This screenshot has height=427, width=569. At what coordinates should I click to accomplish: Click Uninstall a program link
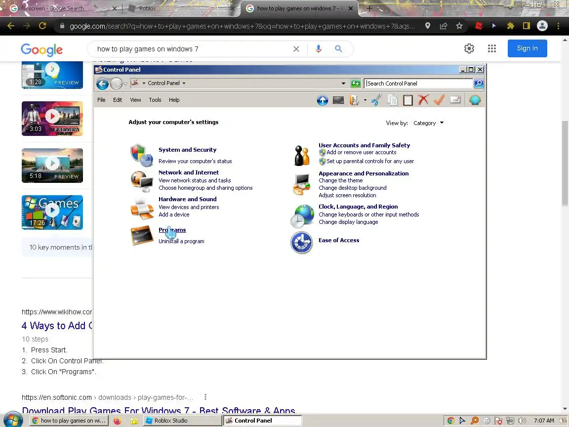point(181,241)
